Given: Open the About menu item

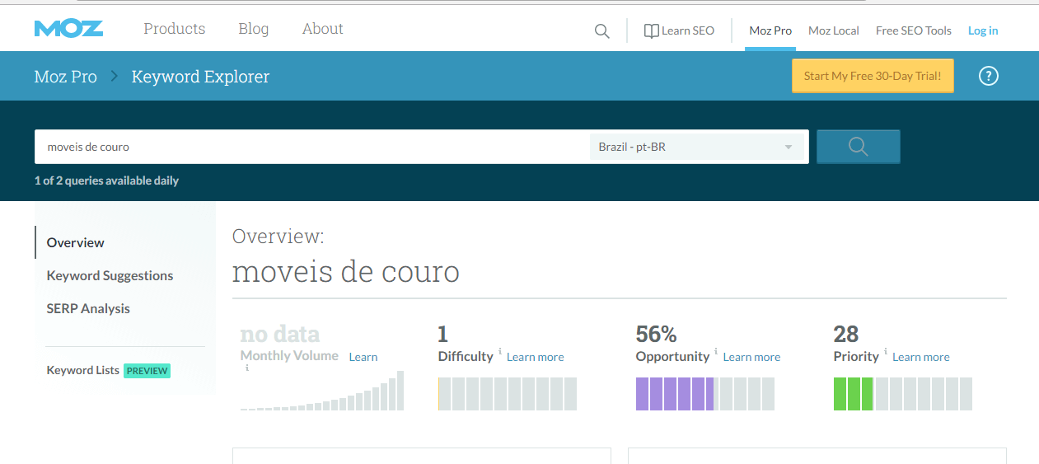Looking at the screenshot, I should click(322, 29).
